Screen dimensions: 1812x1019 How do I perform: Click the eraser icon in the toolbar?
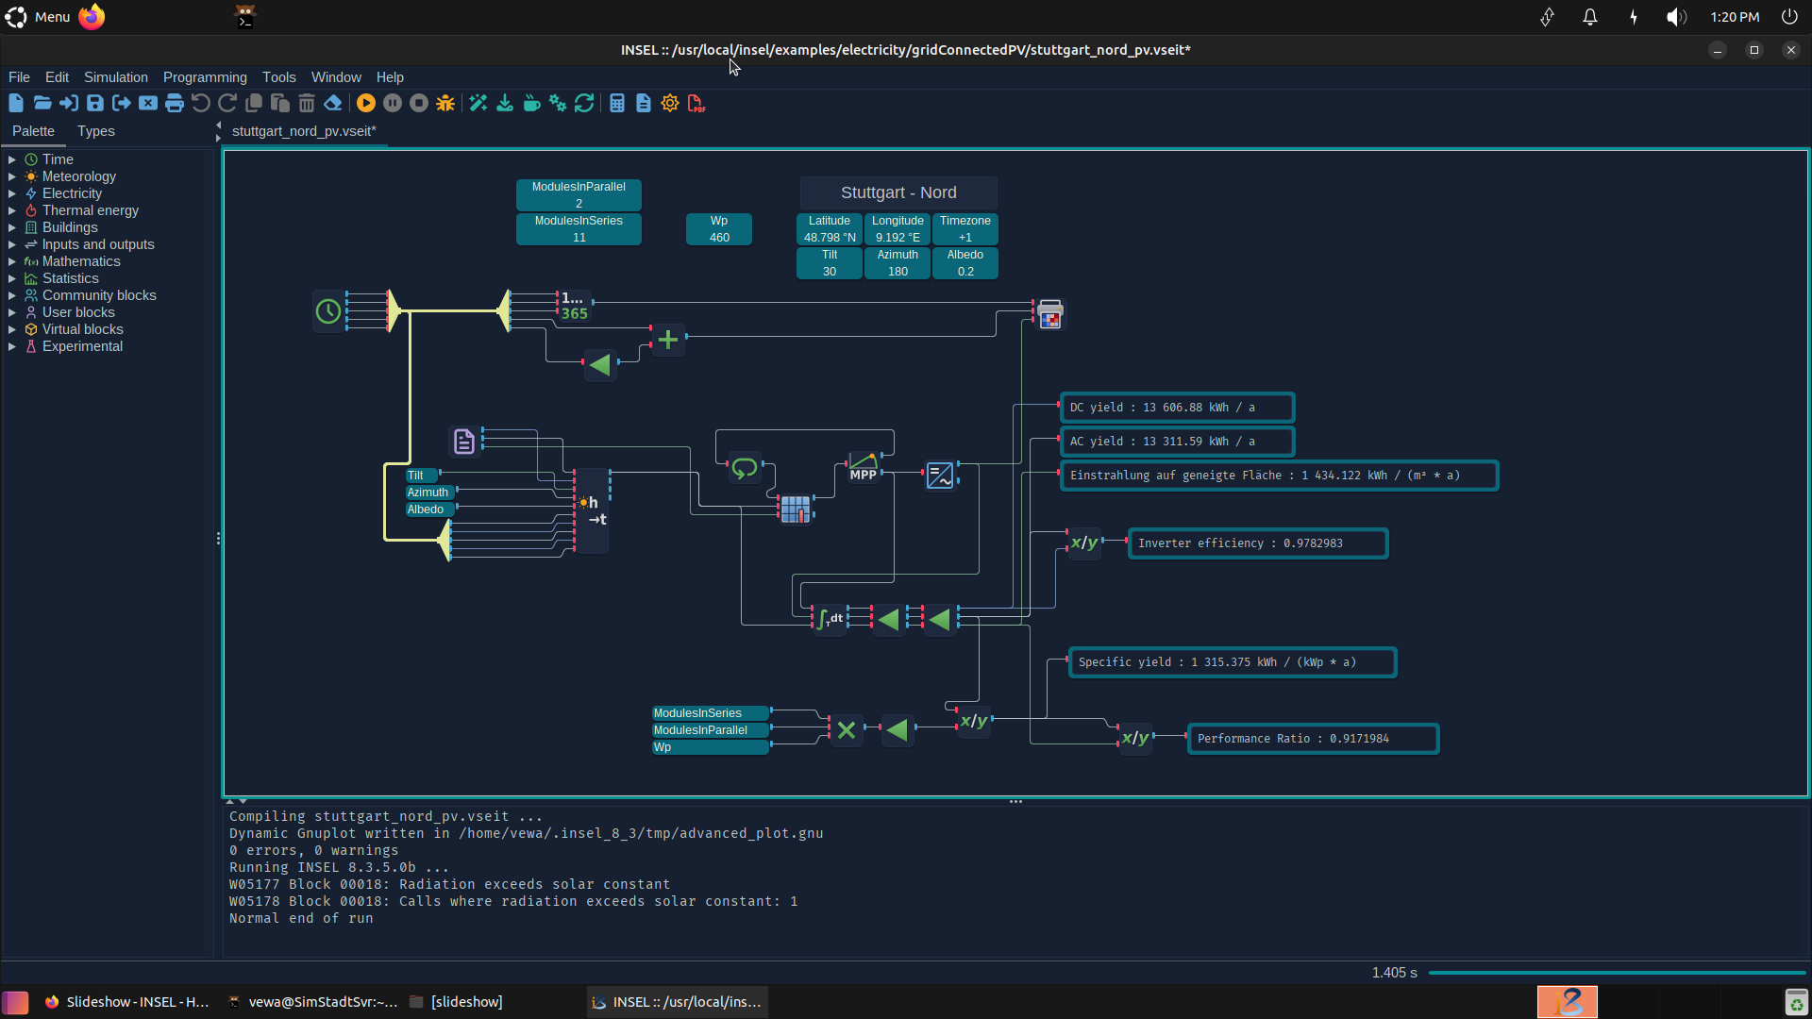[333, 104]
